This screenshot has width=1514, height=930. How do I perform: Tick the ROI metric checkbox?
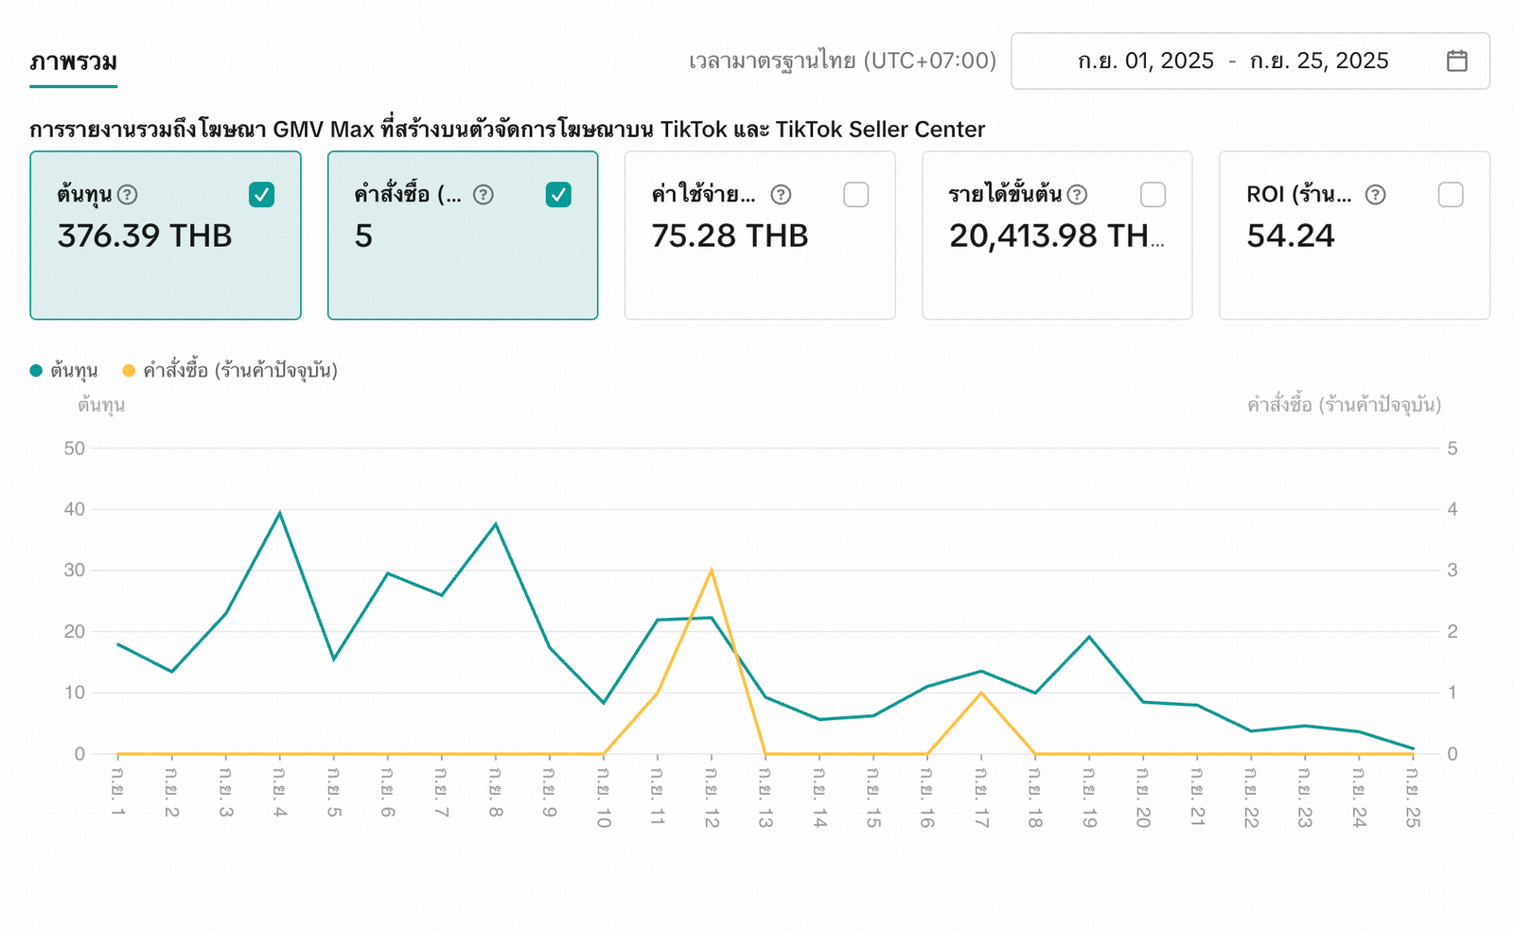1450,195
